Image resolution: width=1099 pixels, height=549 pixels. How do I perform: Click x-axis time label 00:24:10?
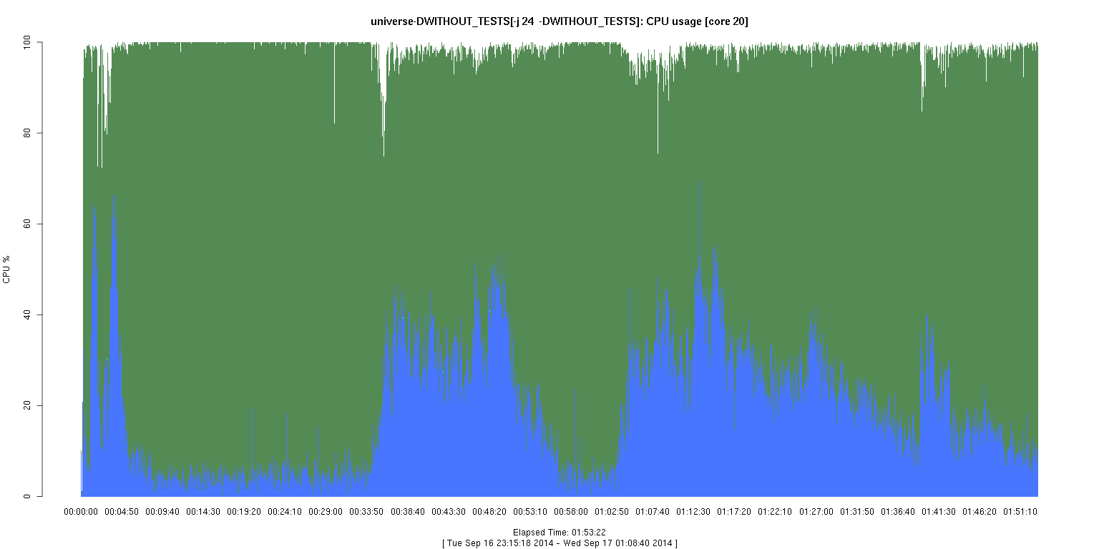point(285,512)
